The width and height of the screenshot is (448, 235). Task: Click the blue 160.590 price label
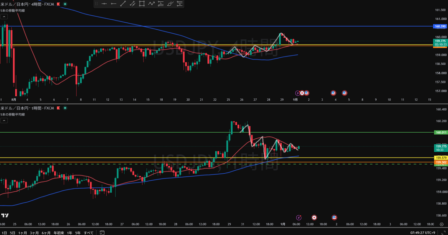440,26
